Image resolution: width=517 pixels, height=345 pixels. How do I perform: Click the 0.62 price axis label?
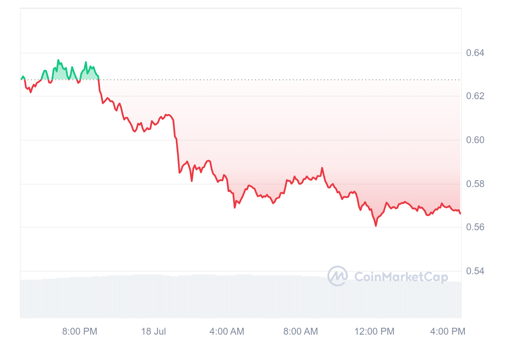[475, 96]
